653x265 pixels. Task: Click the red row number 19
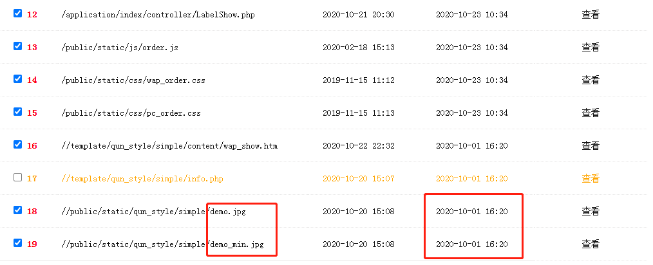coord(32,244)
